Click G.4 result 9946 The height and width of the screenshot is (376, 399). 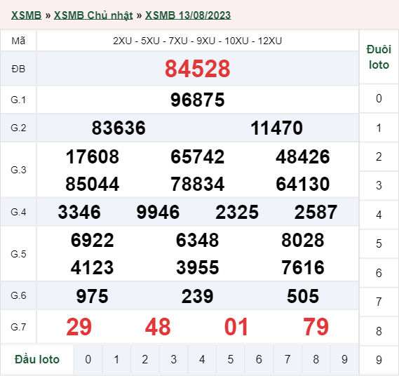(x=158, y=212)
